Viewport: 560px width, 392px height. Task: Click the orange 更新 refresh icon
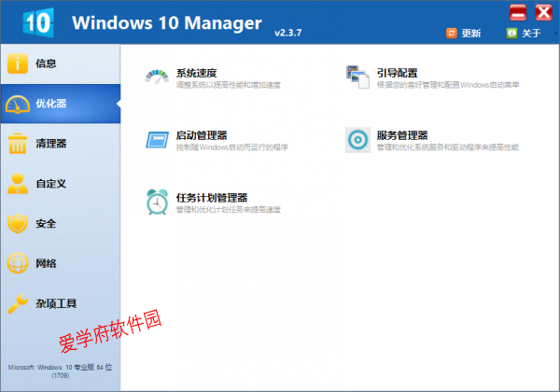pyautogui.click(x=452, y=34)
